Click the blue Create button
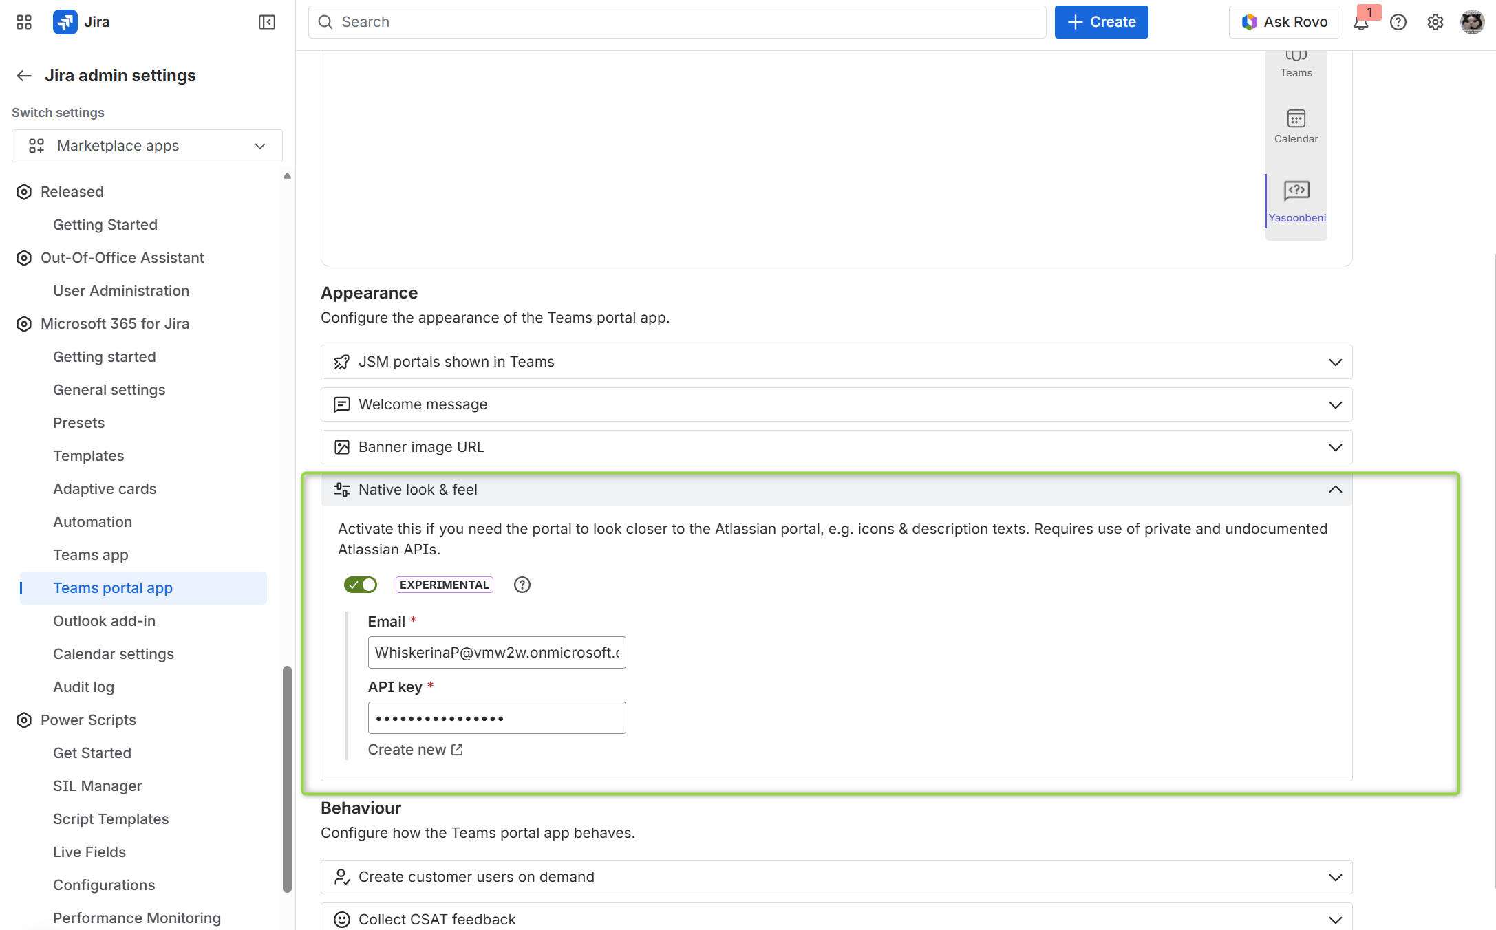Screen dimensions: 1496x930 click(1101, 22)
